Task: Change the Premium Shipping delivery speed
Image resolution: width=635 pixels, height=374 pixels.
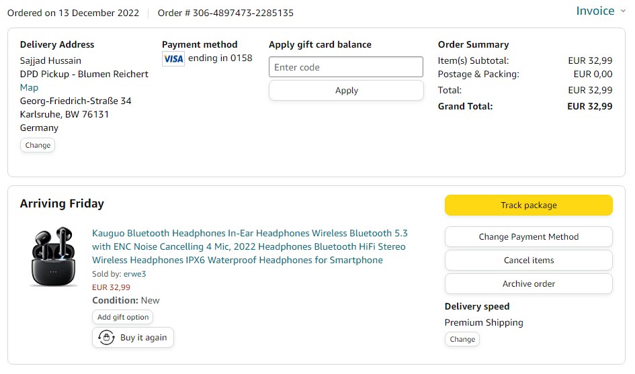Action: [x=462, y=339]
